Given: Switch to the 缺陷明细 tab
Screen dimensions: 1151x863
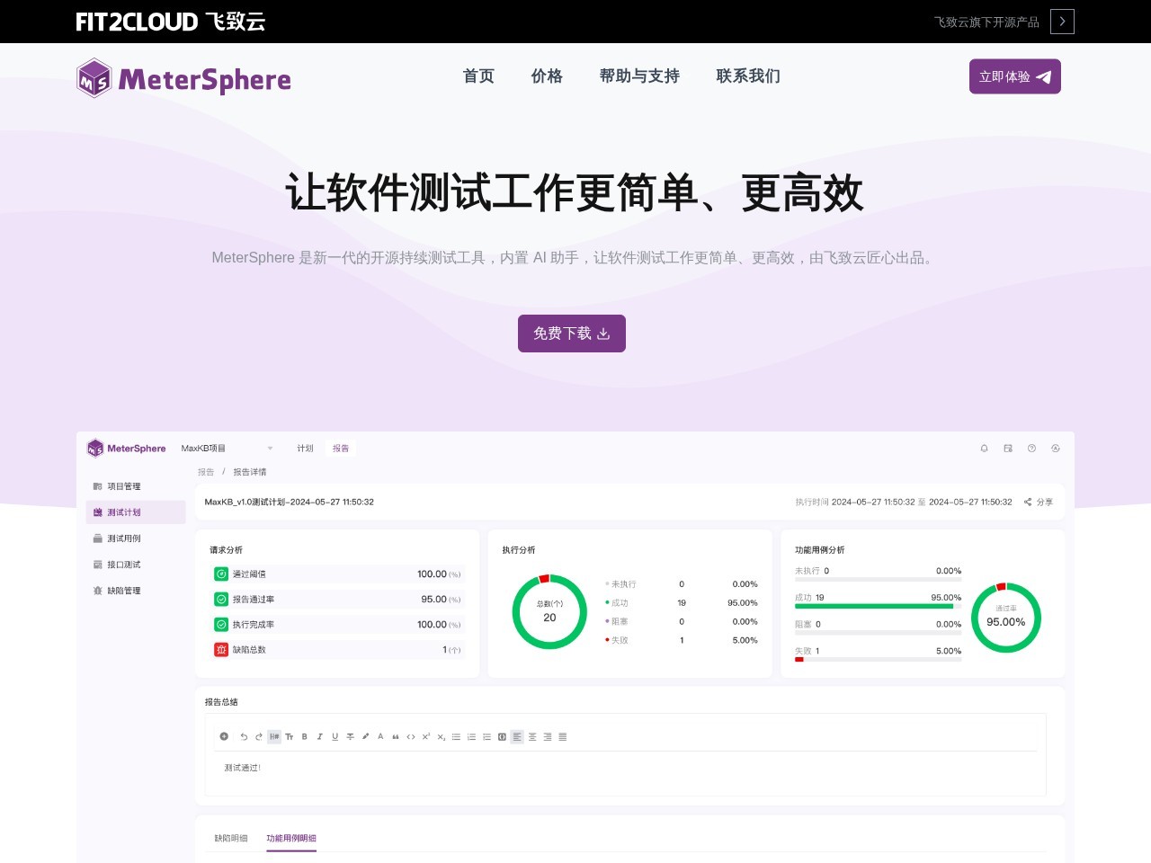Looking at the screenshot, I should pyautogui.click(x=231, y=838).
